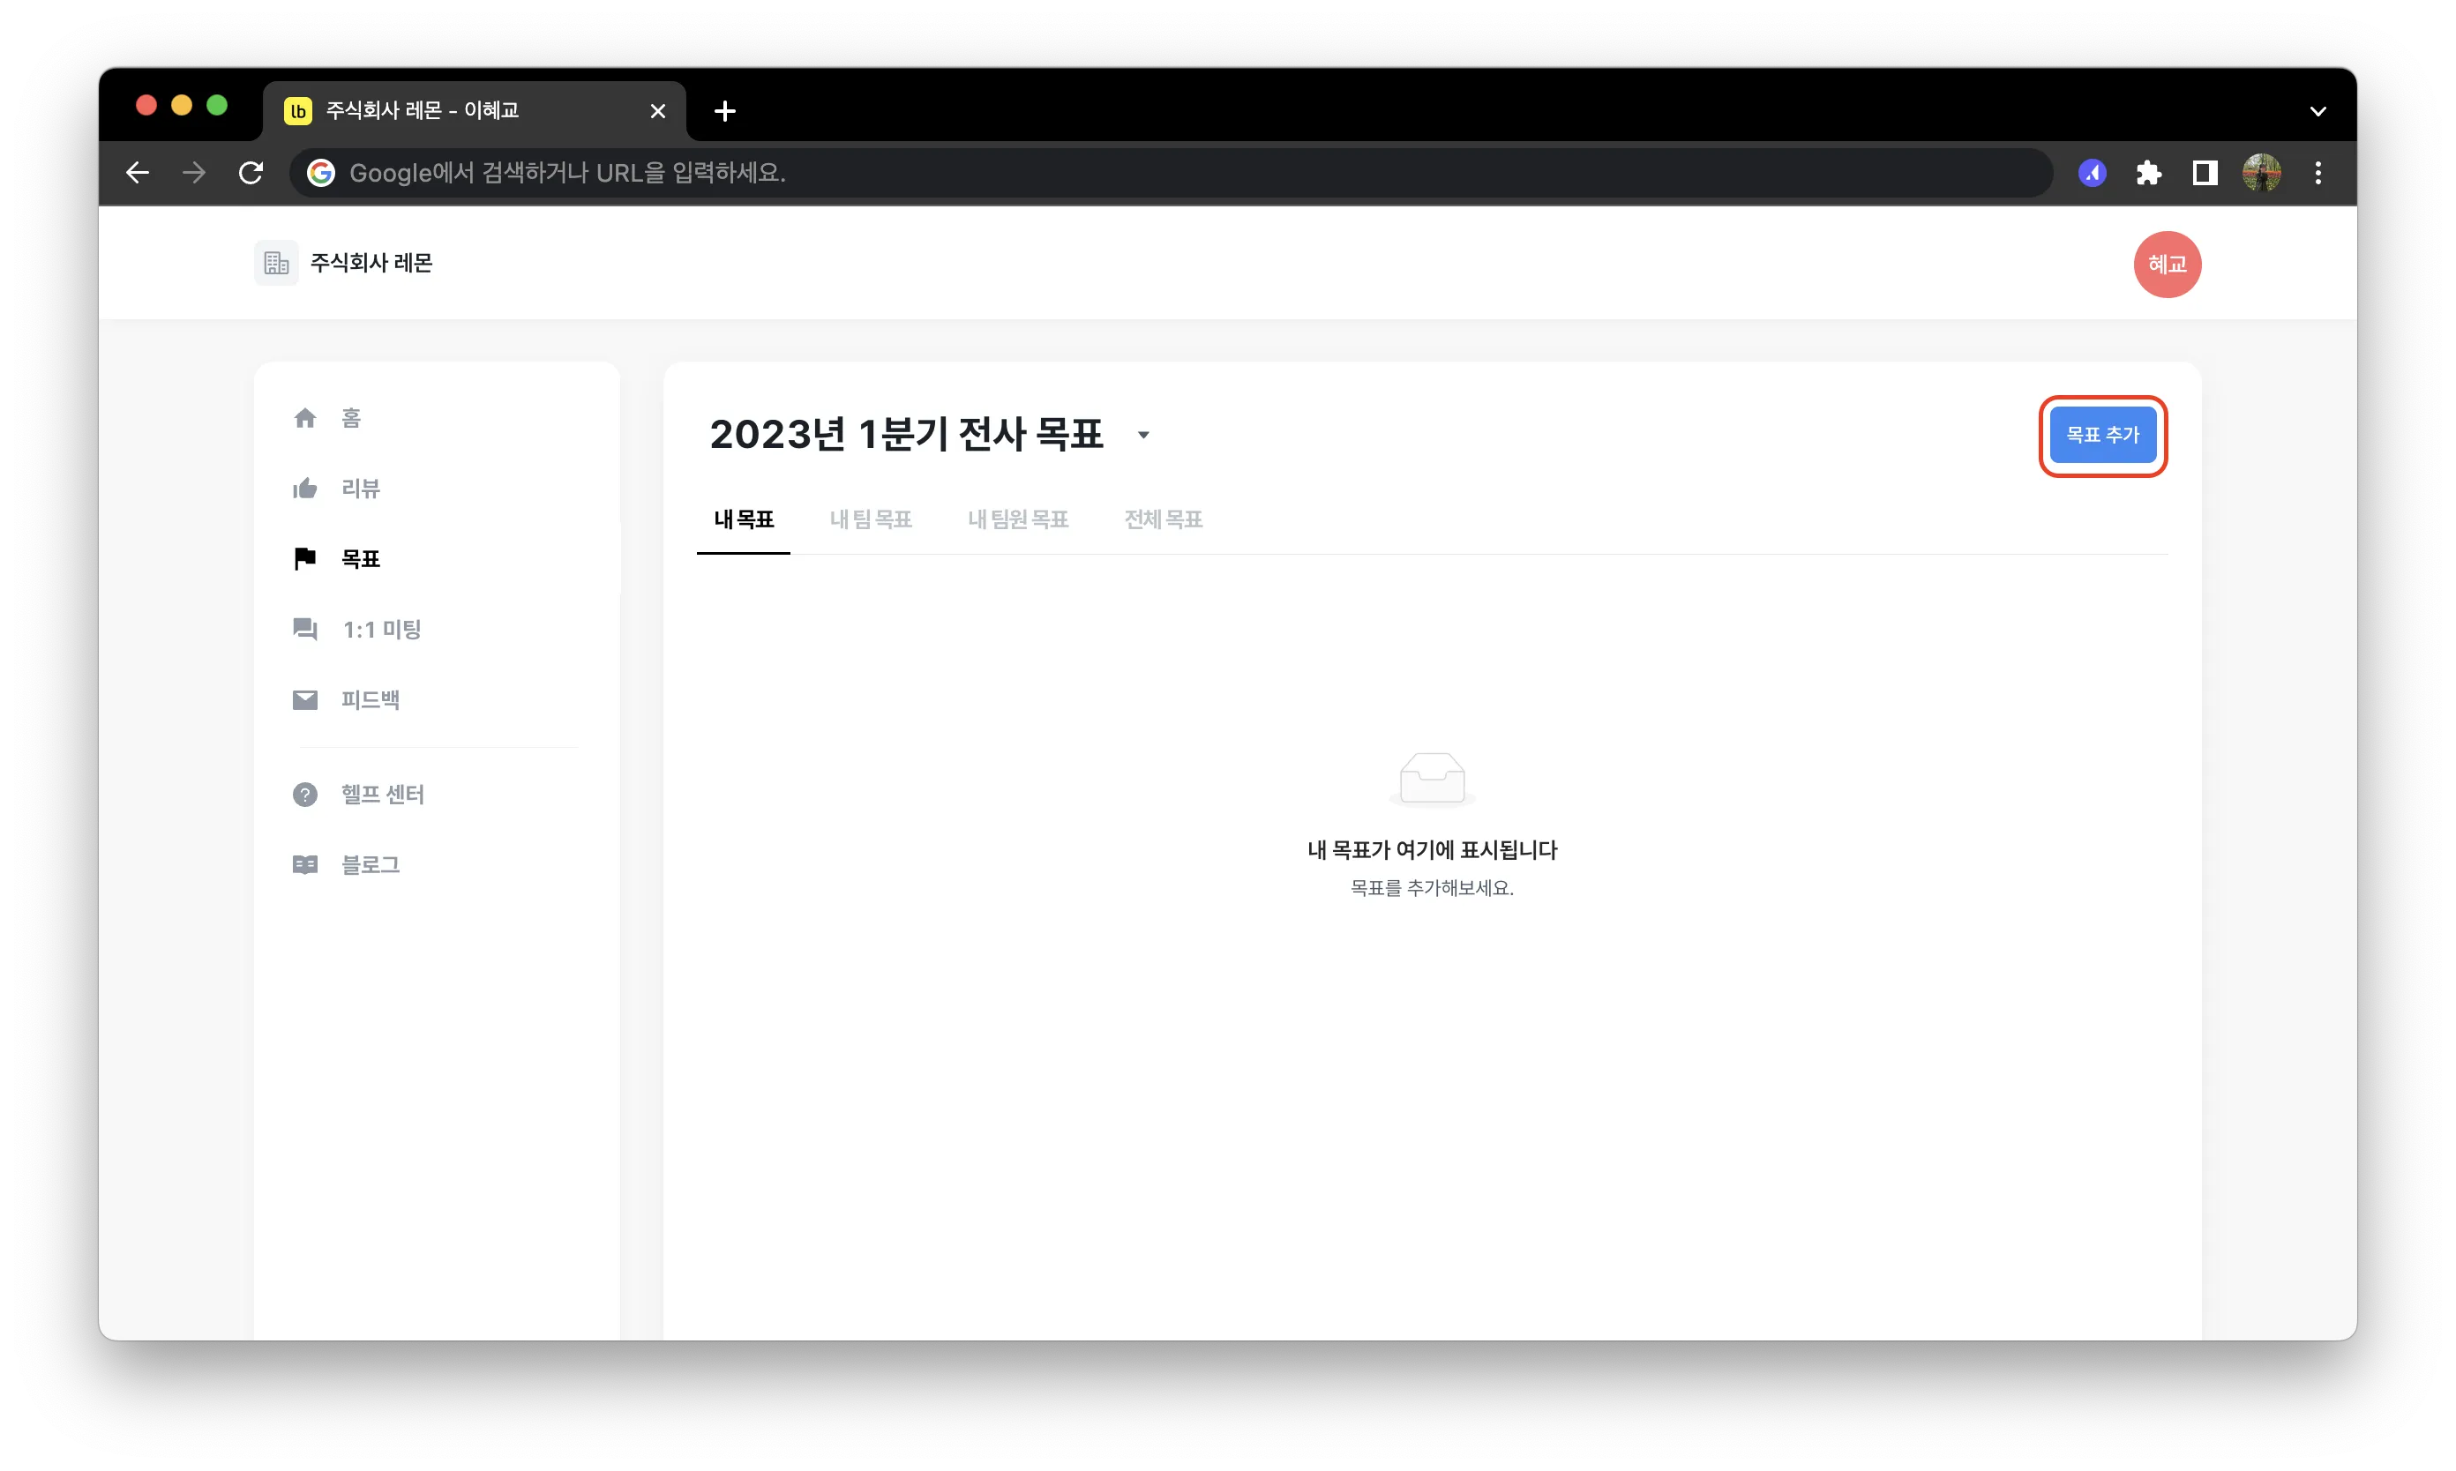Close the 주식회사 레몬 - 이혜교 tab
Viewport: 2456px width, 1471px height.
click(x=657, y=111)
